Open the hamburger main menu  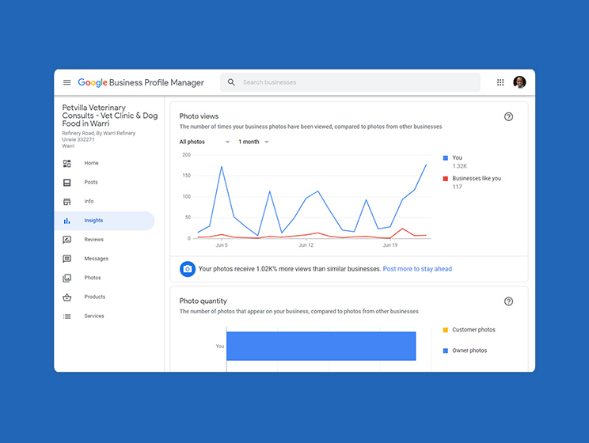coord(66,82)
